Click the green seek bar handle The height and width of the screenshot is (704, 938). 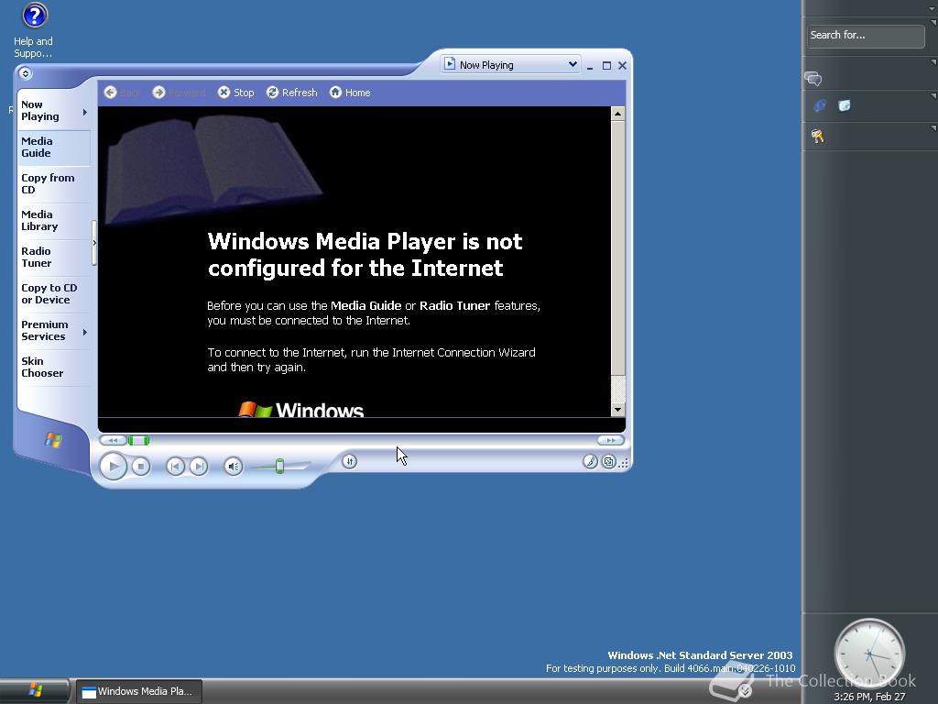tap(139, 441)
